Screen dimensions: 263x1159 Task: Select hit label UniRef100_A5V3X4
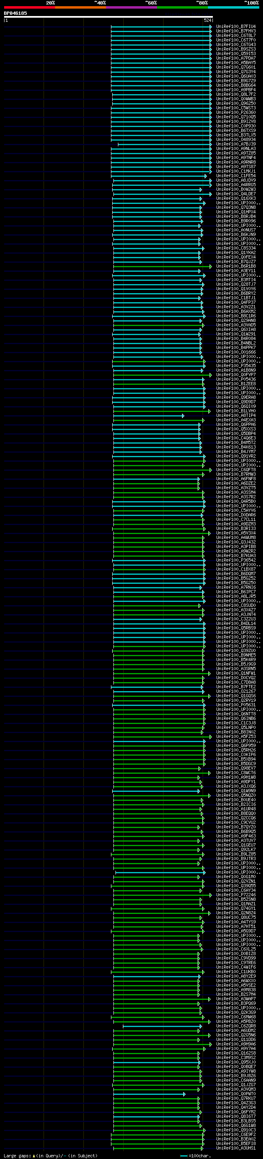click(236, 533)
